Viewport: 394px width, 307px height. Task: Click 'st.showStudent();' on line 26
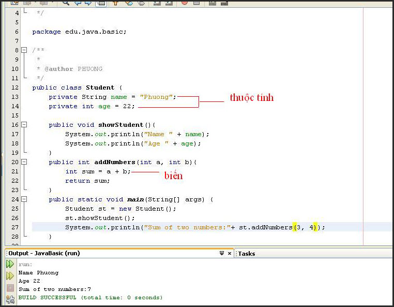(x=100, y=218)
